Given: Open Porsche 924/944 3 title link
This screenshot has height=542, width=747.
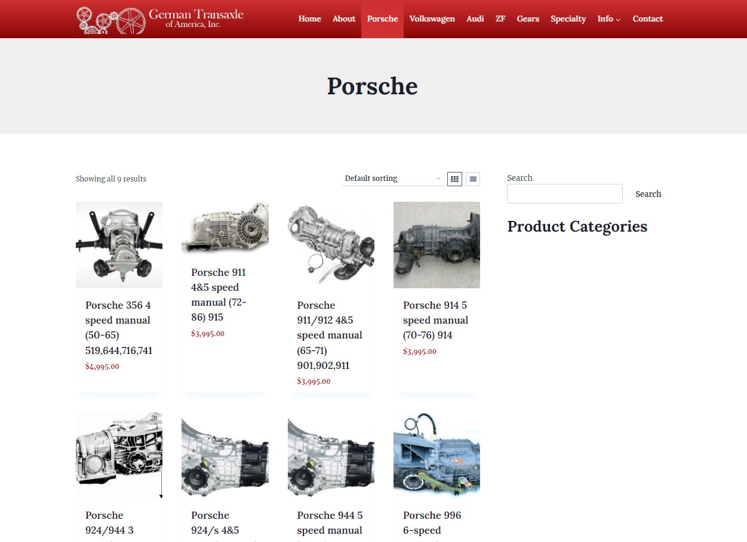Looking at the screenshot, I should (109, 523).
